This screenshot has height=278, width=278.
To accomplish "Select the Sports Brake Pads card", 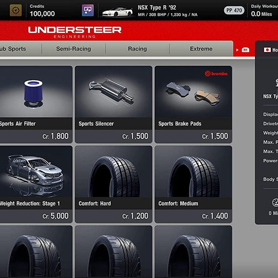I will [193, 104].
